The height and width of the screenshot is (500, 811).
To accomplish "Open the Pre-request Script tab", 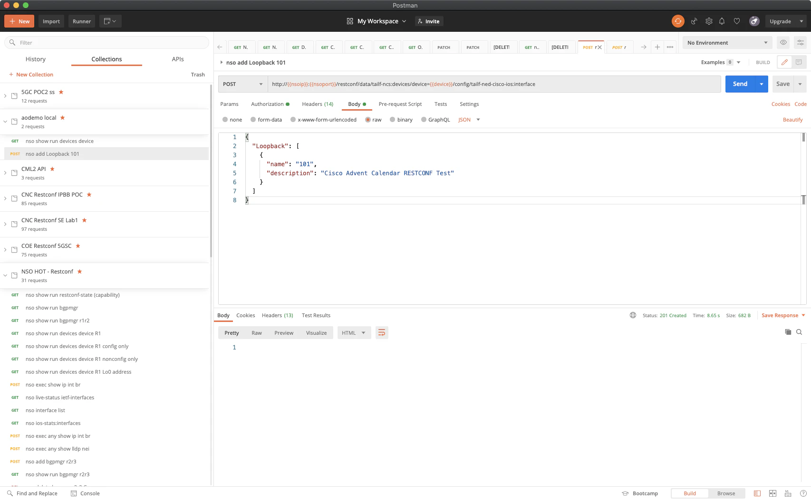I will pos(400,104).
